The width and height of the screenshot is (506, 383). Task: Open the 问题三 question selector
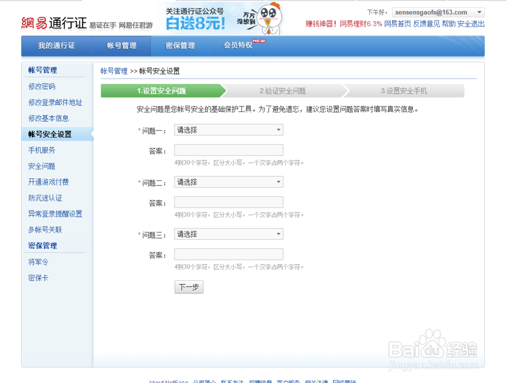tap(228, 234)
